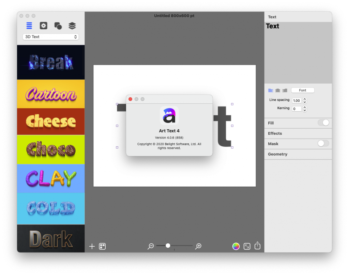The height and width of the screenshot is (275, 349).
Task: Open the layers stack icon
Action: pyautogui.click(x=72, y=26)
